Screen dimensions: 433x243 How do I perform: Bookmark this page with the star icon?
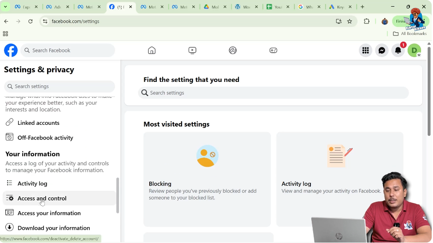[350, 21]
